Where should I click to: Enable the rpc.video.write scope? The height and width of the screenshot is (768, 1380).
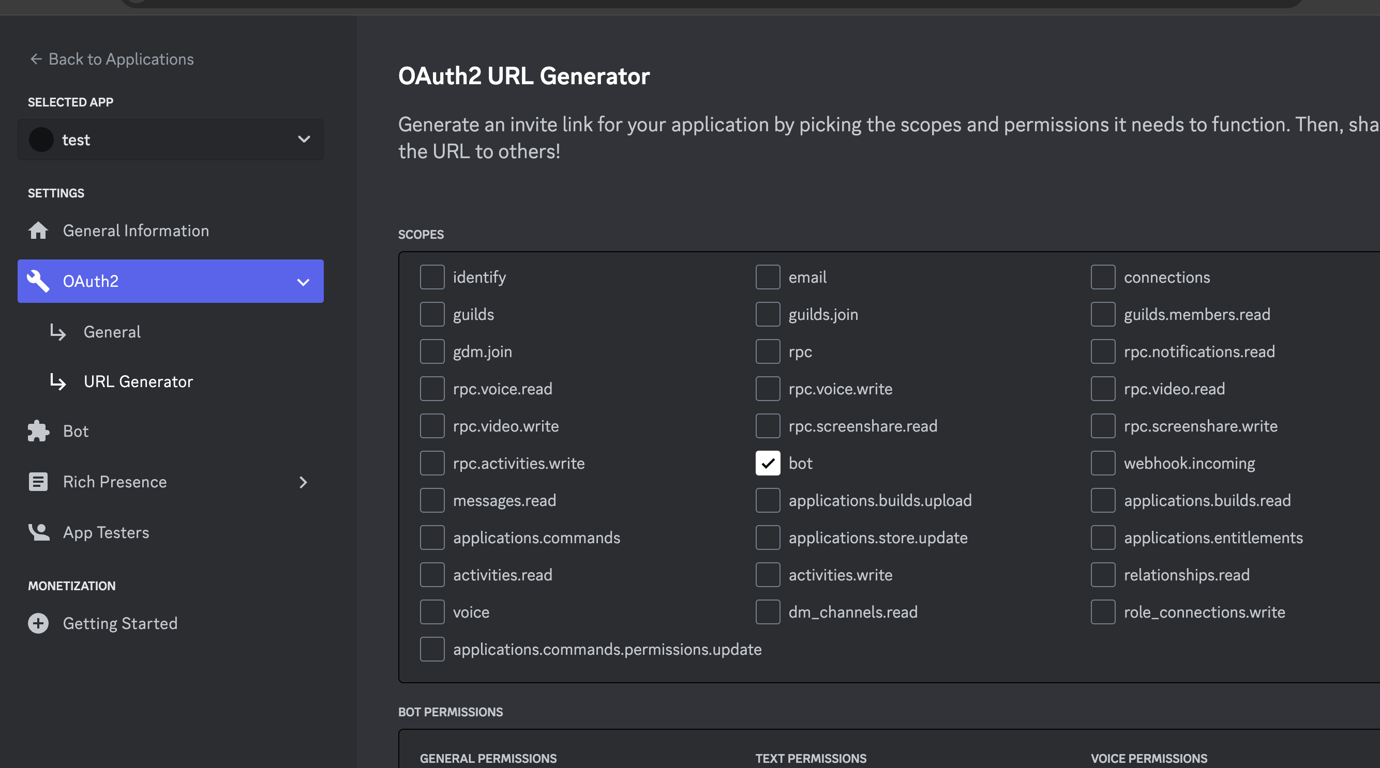pyautogui.click(x=432, y=426)
